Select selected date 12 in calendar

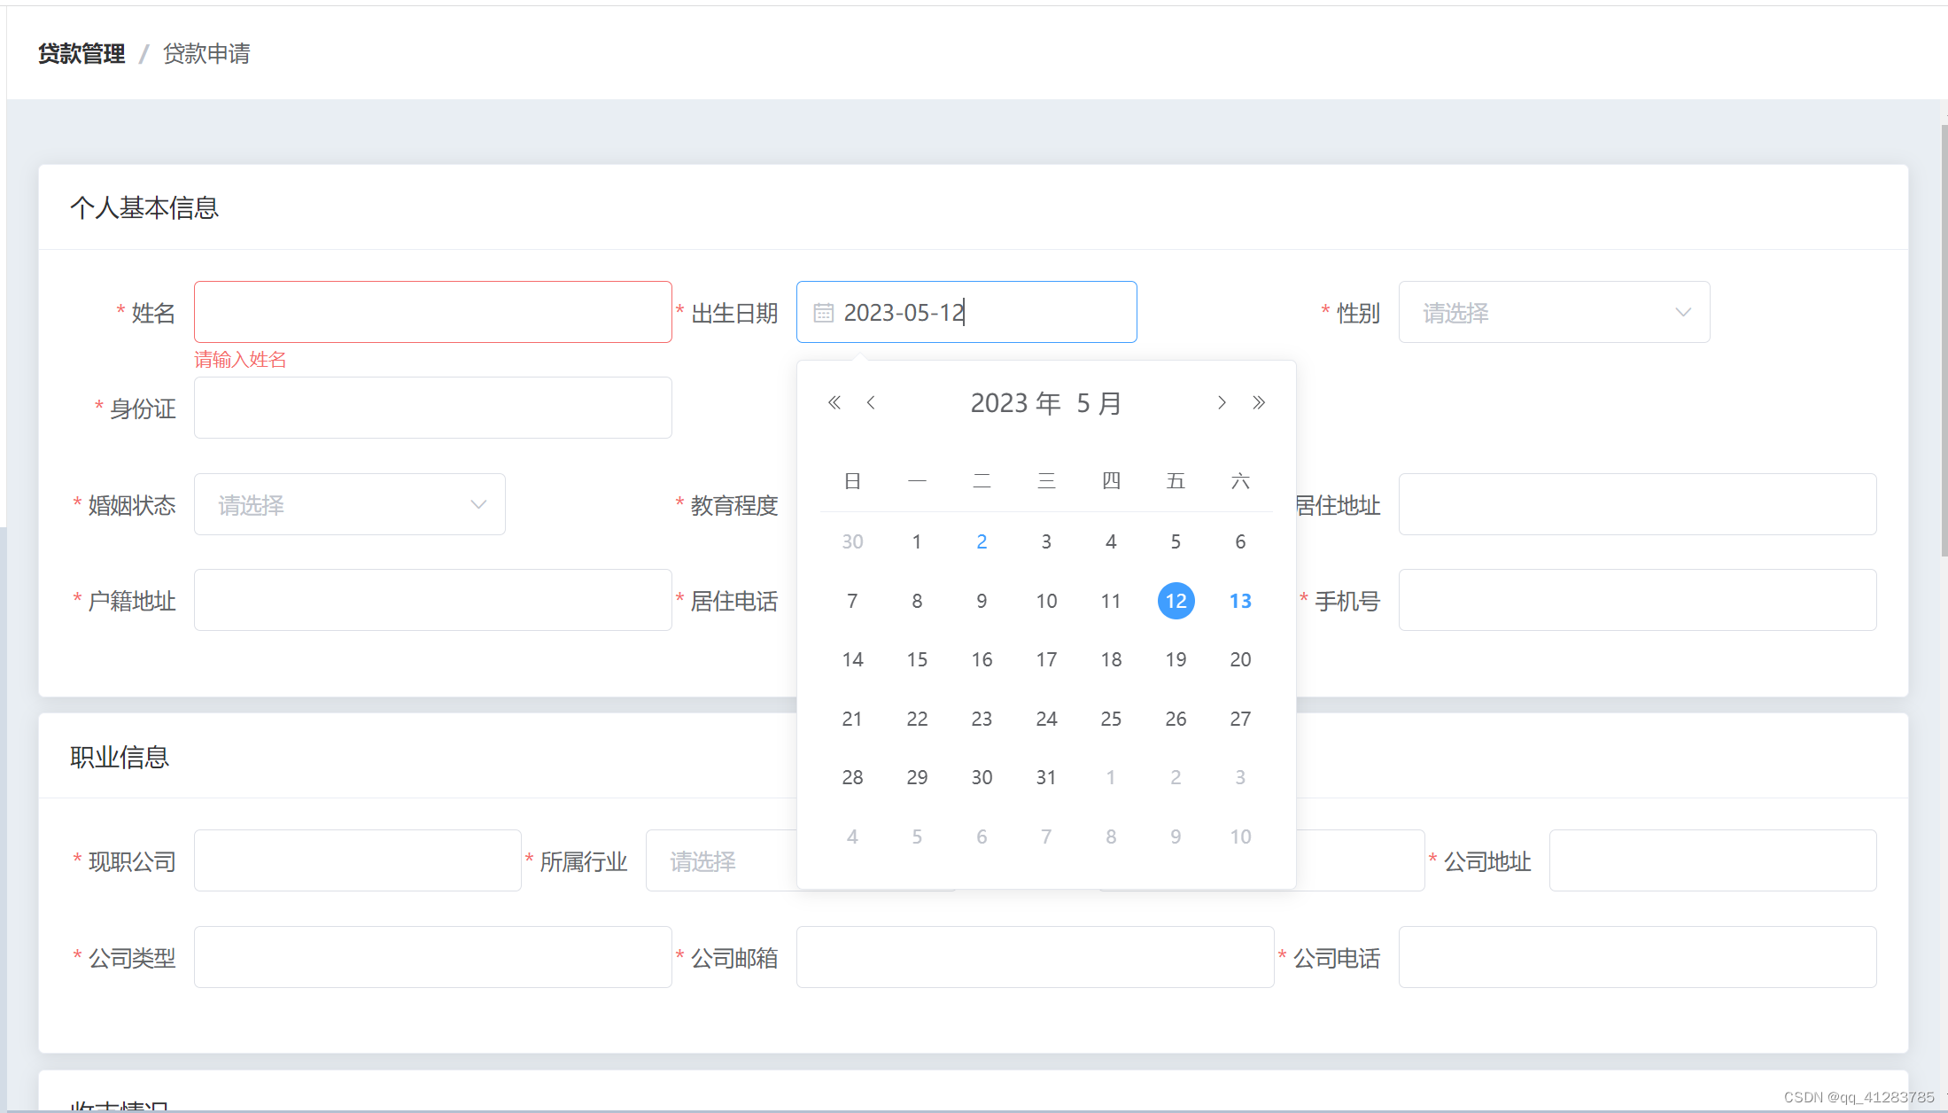(1176, 601)
